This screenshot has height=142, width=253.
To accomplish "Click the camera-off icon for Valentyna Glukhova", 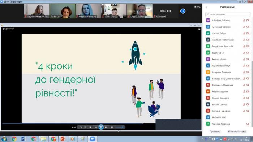I will pyautogui.click(x=248, y=21).
